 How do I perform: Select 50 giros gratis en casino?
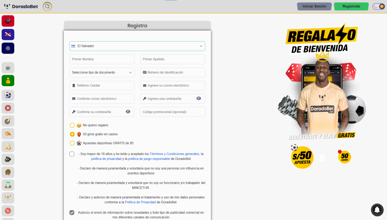point(72,134)
